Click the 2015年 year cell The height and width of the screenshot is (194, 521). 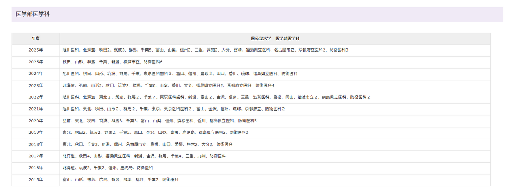click(36, 179)
